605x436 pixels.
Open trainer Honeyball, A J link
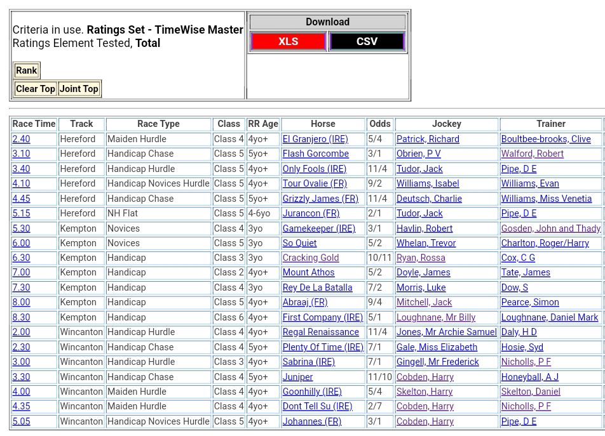tap(529, 377)
